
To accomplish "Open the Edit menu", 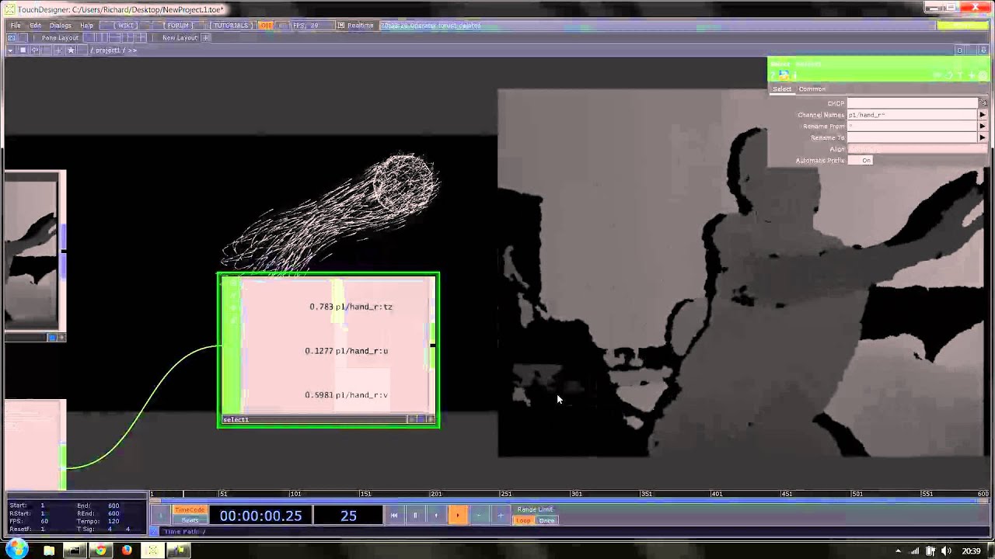I will pyautogui.click(x=36, y=26).
